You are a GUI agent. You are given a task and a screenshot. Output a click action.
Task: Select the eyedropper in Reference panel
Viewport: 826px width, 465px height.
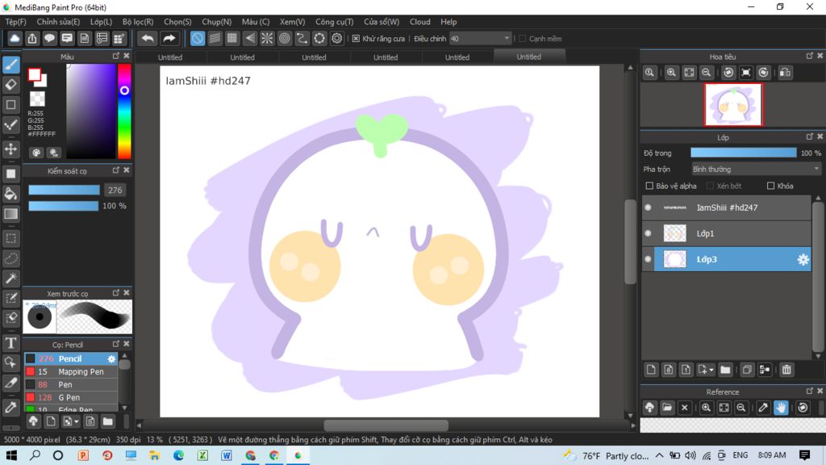(763, 408)
